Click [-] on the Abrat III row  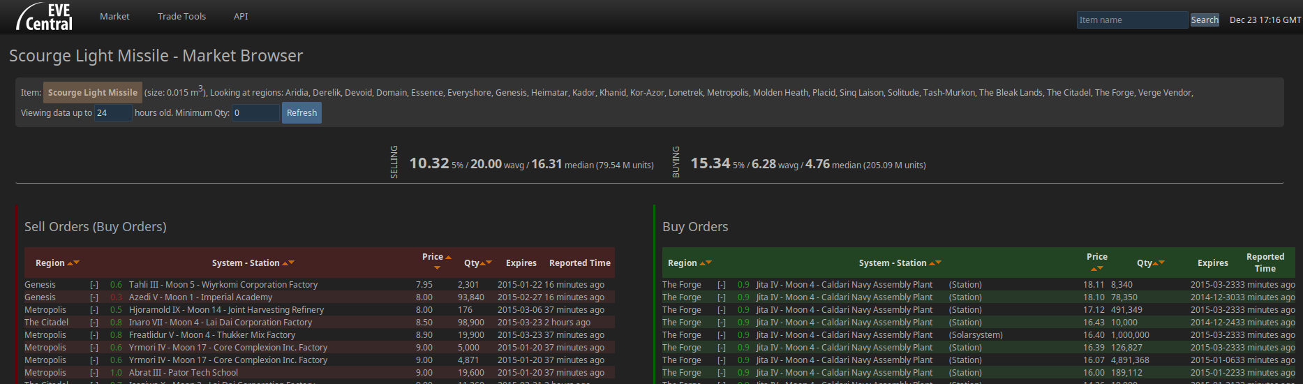(x=94, y=373)
